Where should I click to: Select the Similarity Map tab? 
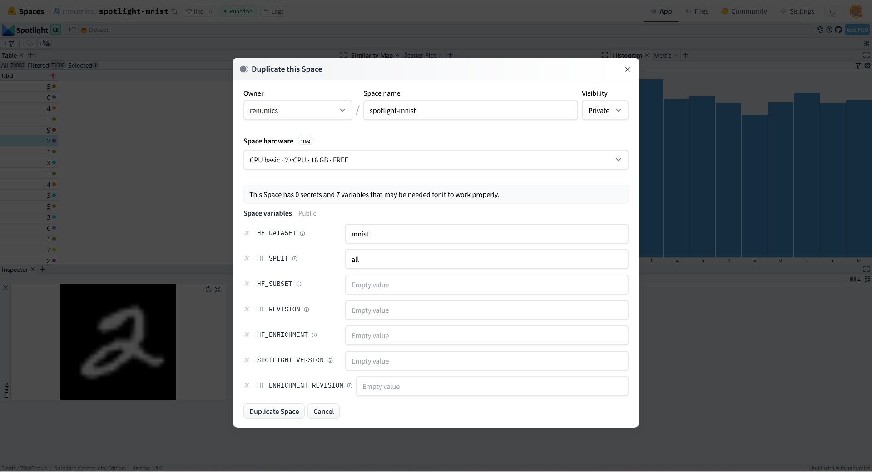point(372,55)
